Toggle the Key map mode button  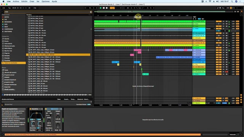click(223, 8)
